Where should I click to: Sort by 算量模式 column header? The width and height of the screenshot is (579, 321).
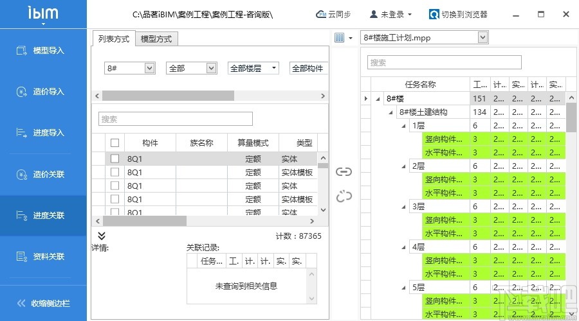253,143
